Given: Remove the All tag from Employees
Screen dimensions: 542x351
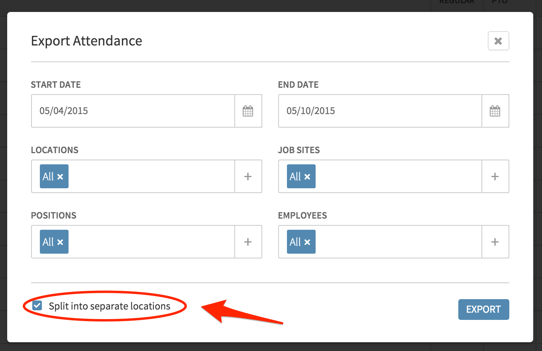Looking at the screenshot, I should click(307, 242).
